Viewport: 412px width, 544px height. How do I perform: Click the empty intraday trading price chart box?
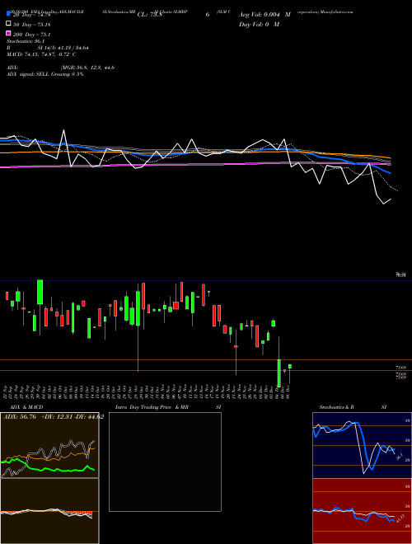coord(165,462)
